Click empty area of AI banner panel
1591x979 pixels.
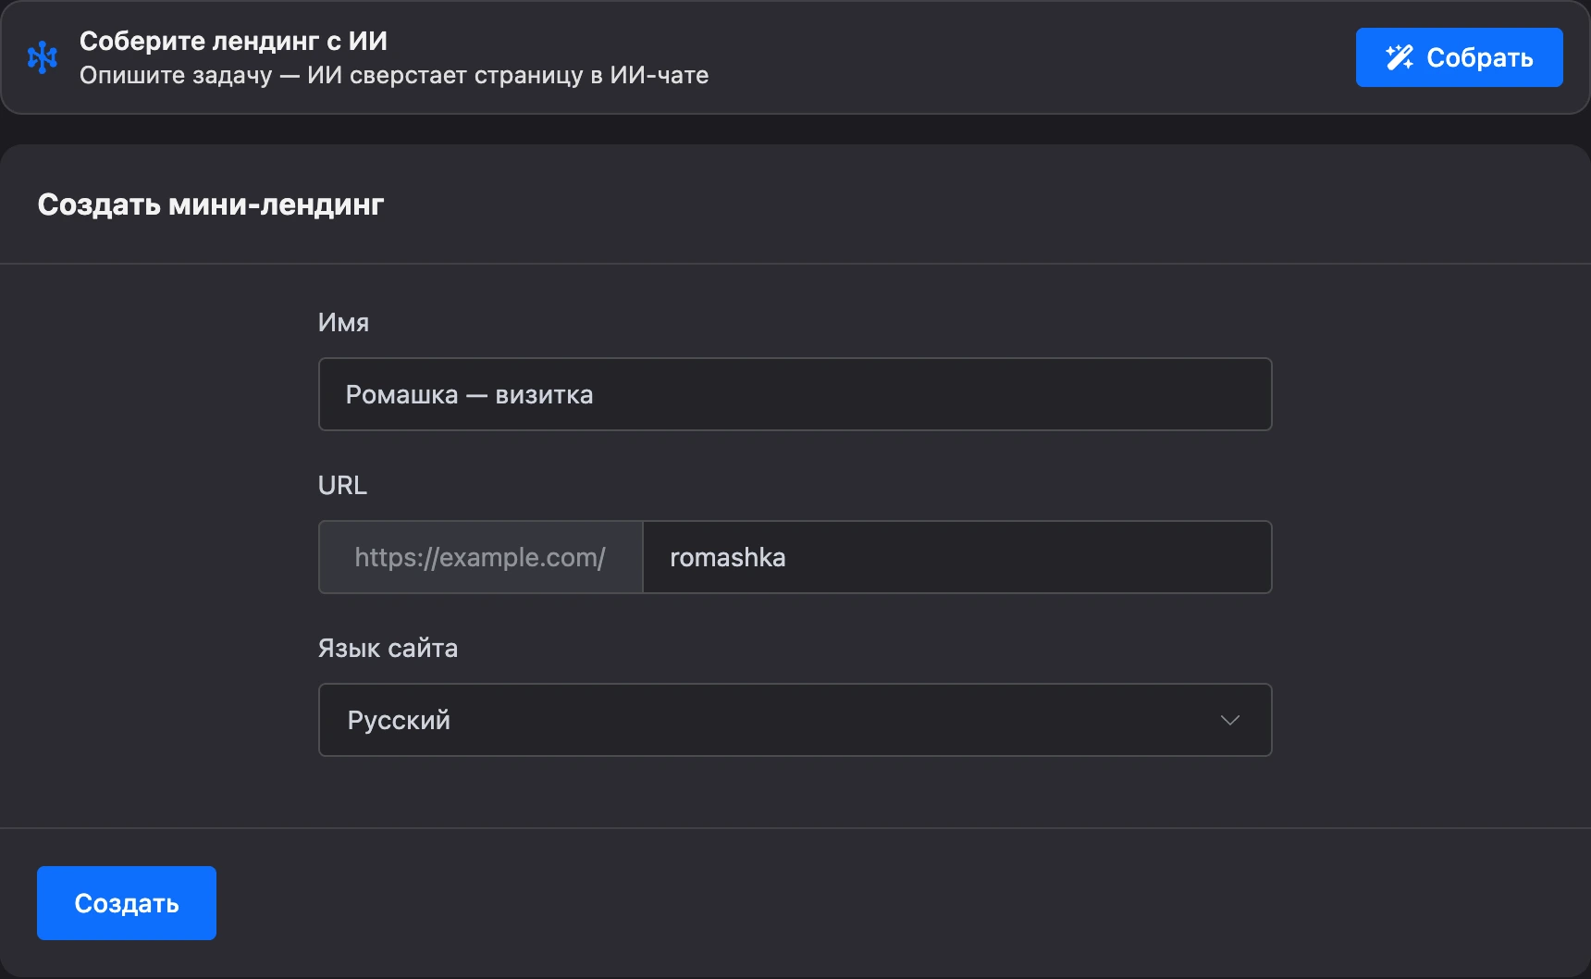pos(1017,57)
